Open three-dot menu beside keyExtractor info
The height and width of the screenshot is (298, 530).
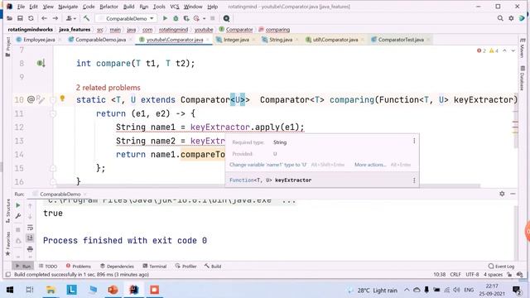click(414, 180)
